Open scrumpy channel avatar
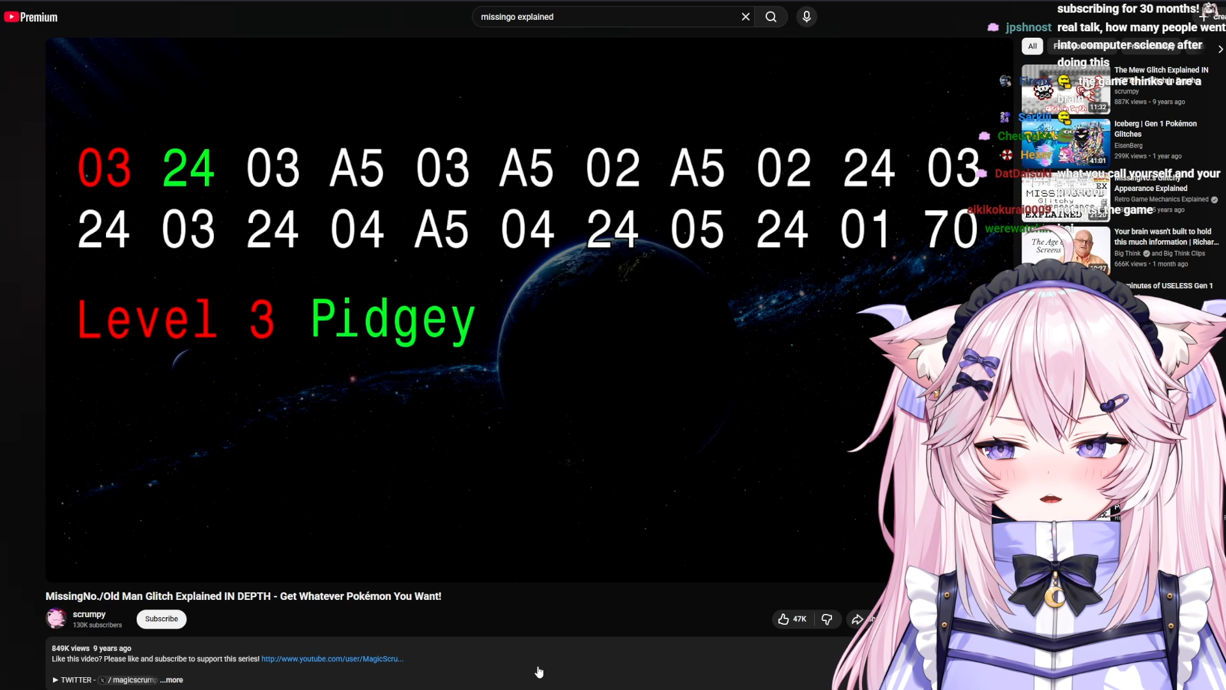 [56, 618]
